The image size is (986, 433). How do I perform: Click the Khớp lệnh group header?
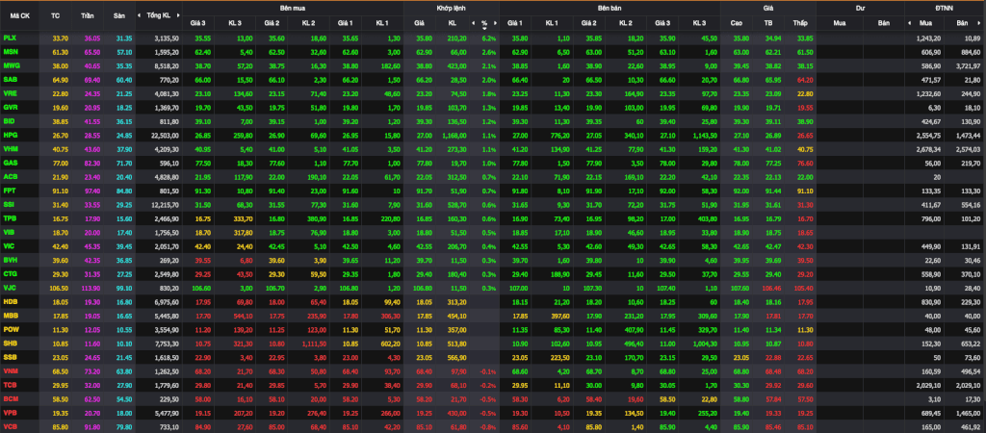click(x=451, y=8)
